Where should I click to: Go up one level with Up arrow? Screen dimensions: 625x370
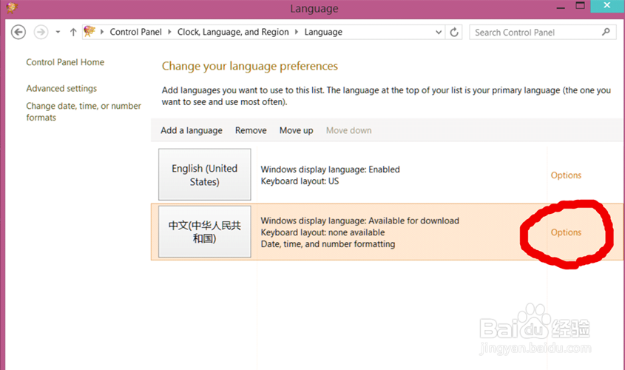73,32
